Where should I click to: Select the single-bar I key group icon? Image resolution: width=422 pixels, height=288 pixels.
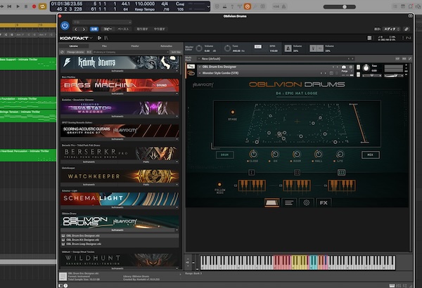point(251,172)
